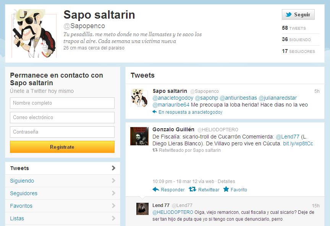Viewport: 330px width, 226px height.
Task: Open the 58 Tweets count
Action: coord(294,28)
